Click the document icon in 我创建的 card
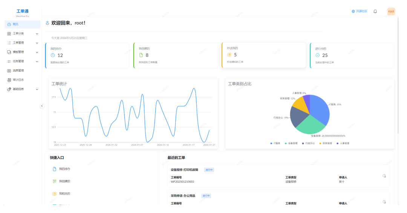Screen dimensions: 407x213 coord(141,55)
